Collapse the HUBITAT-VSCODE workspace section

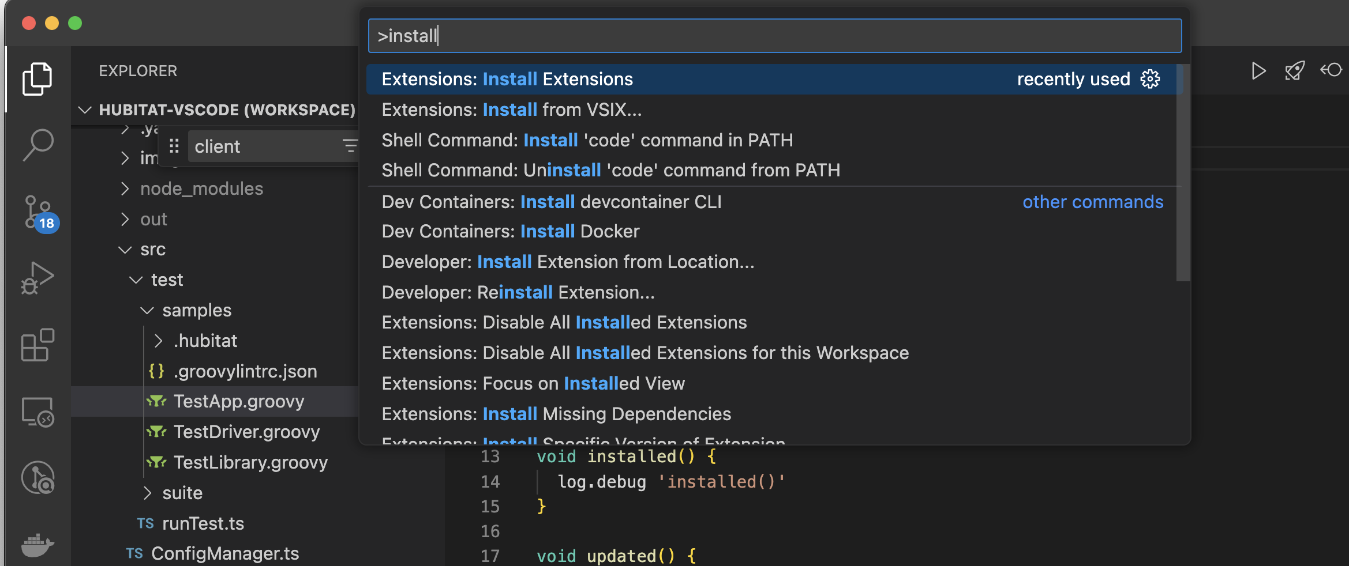(x=85, y=110)
